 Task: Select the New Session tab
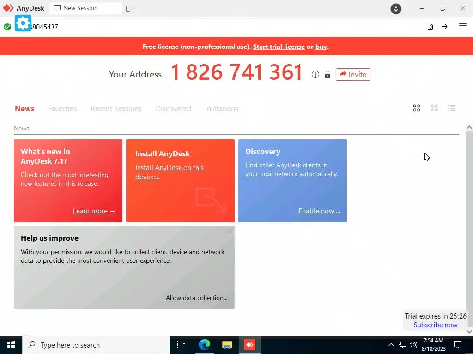tap(85, 8)
